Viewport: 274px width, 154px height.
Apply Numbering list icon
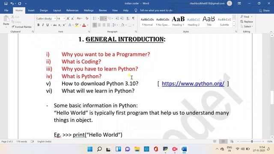(102, 18)
